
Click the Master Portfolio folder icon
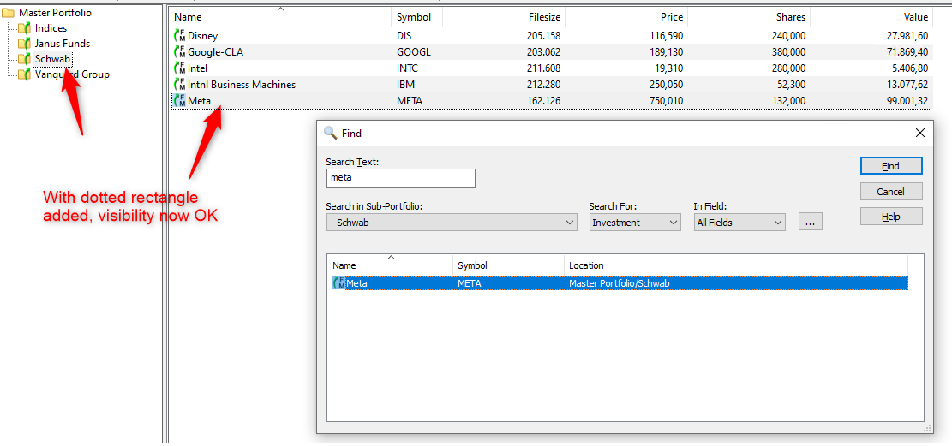point(9,13)
